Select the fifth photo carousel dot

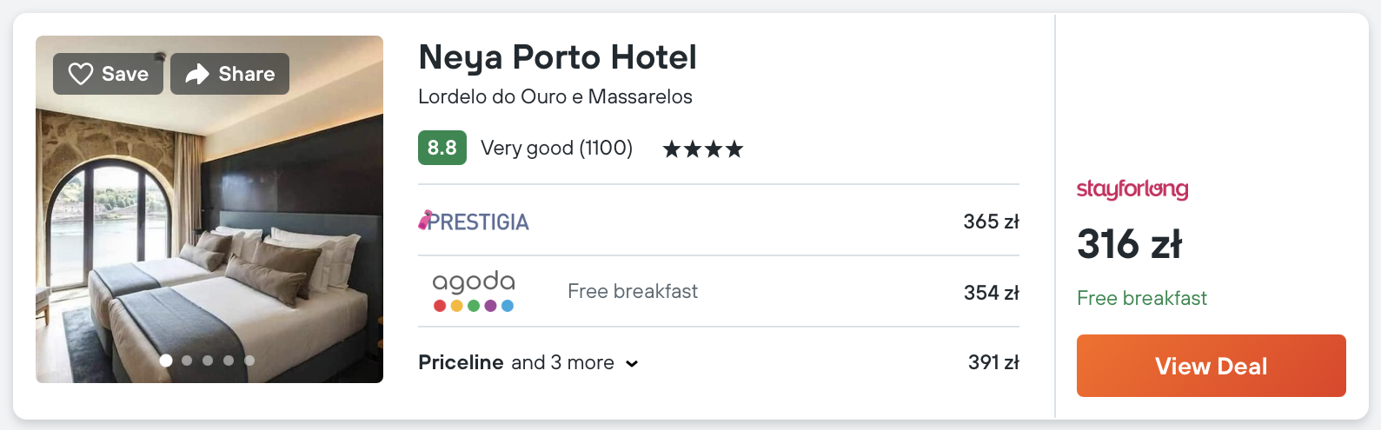click(249, 361)
